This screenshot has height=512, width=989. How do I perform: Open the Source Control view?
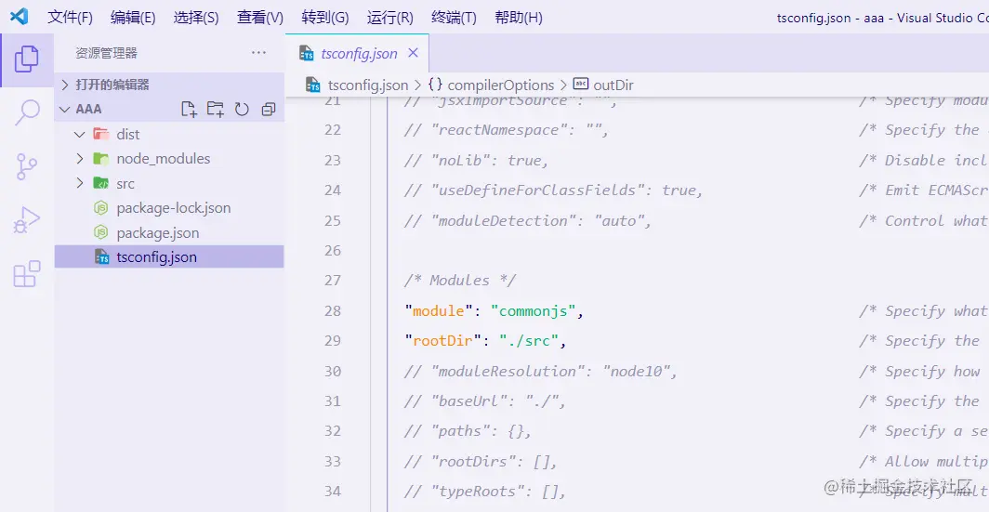(x=26, y=166)
